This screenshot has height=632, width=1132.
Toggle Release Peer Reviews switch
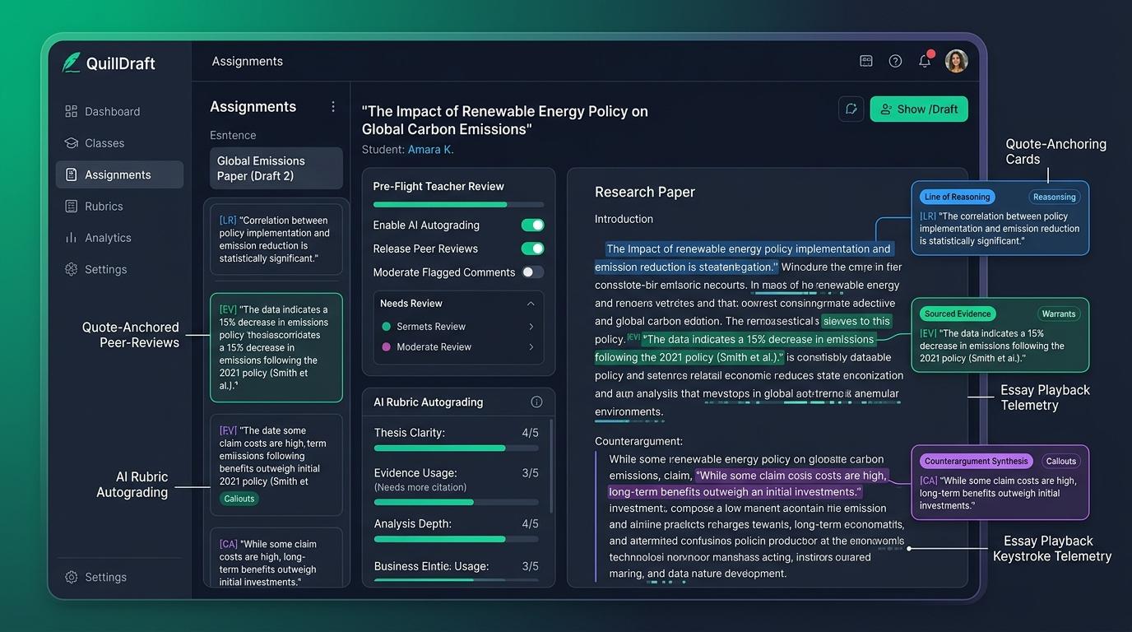coord(532,249)
